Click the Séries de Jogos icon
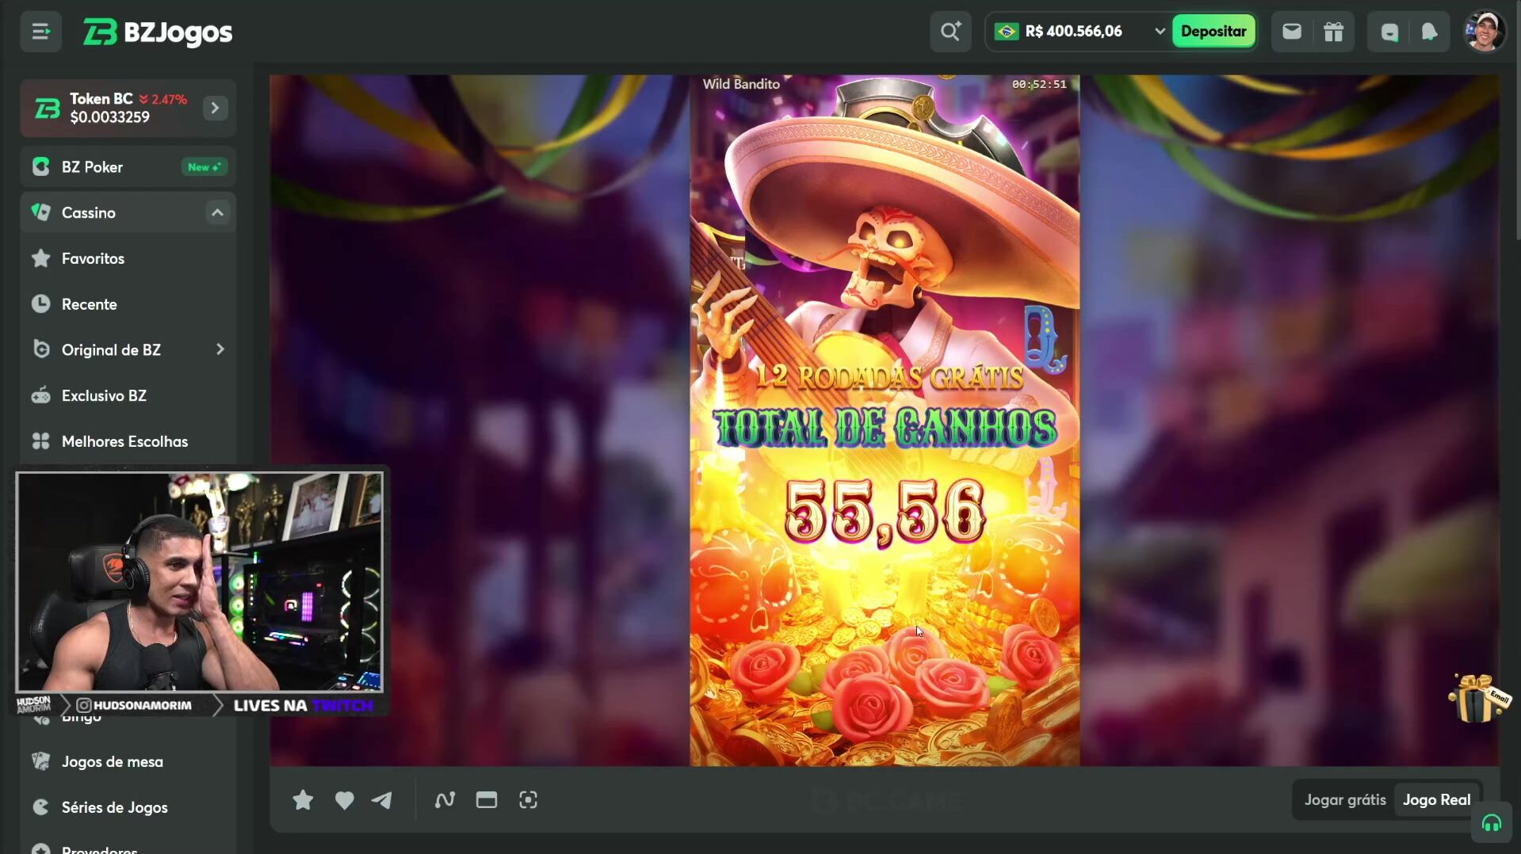The height and width of the screenshot is (854, 1521). coord(41,807)
